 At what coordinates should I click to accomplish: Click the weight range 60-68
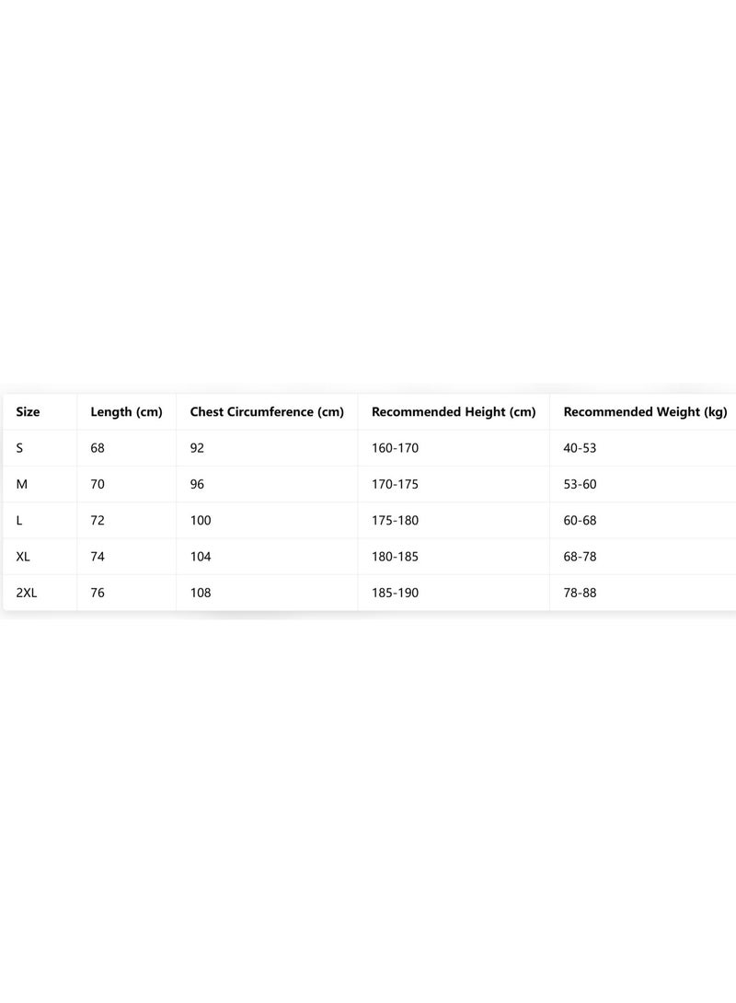(x=580, y=521)
